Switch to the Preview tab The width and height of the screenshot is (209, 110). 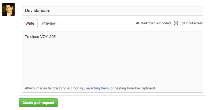pyautogui.click(x=49, y=23)
